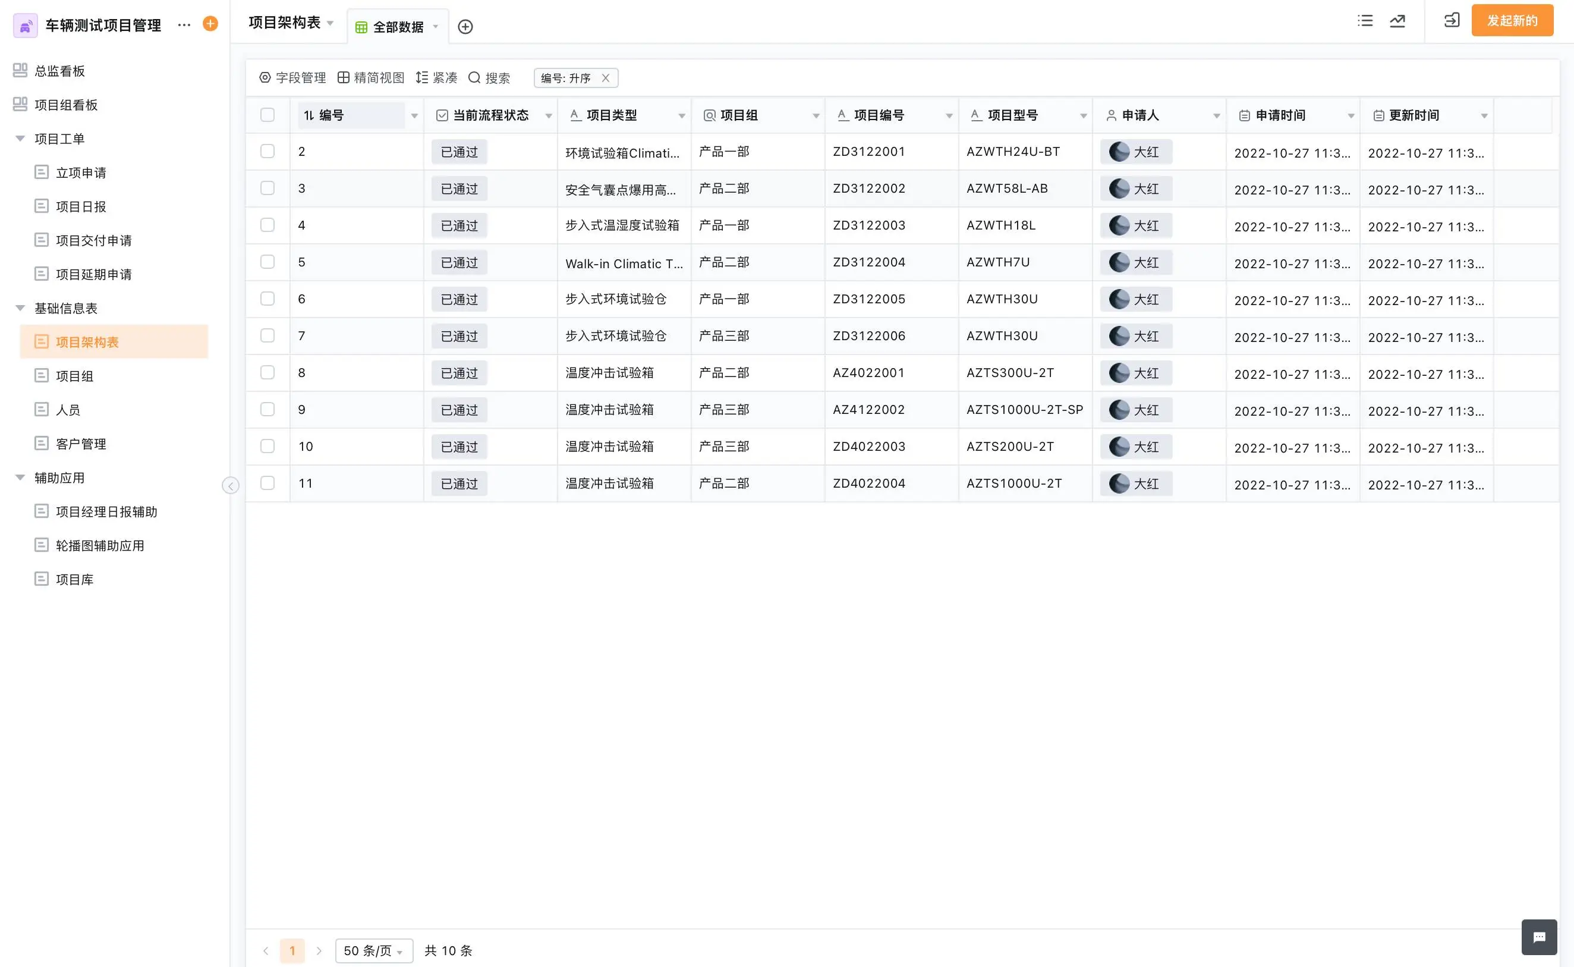The width and height of the screenshot is (1574, 967).
Task: Click the car app logo icon
Action: (x=26, y=26)
